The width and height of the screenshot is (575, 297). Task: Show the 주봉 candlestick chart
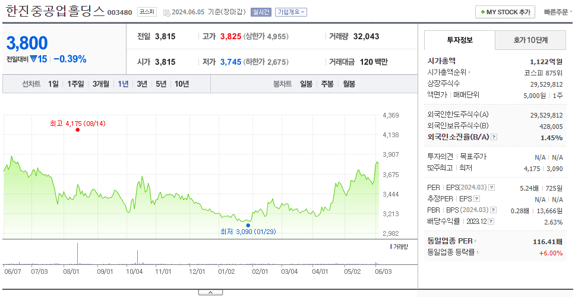pyautogui.click(x=327, y=84)
